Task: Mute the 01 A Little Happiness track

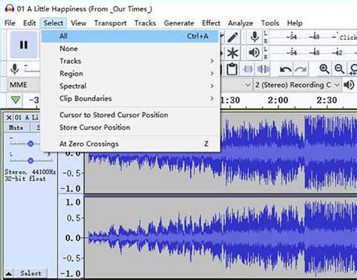Action: point(16,128)
